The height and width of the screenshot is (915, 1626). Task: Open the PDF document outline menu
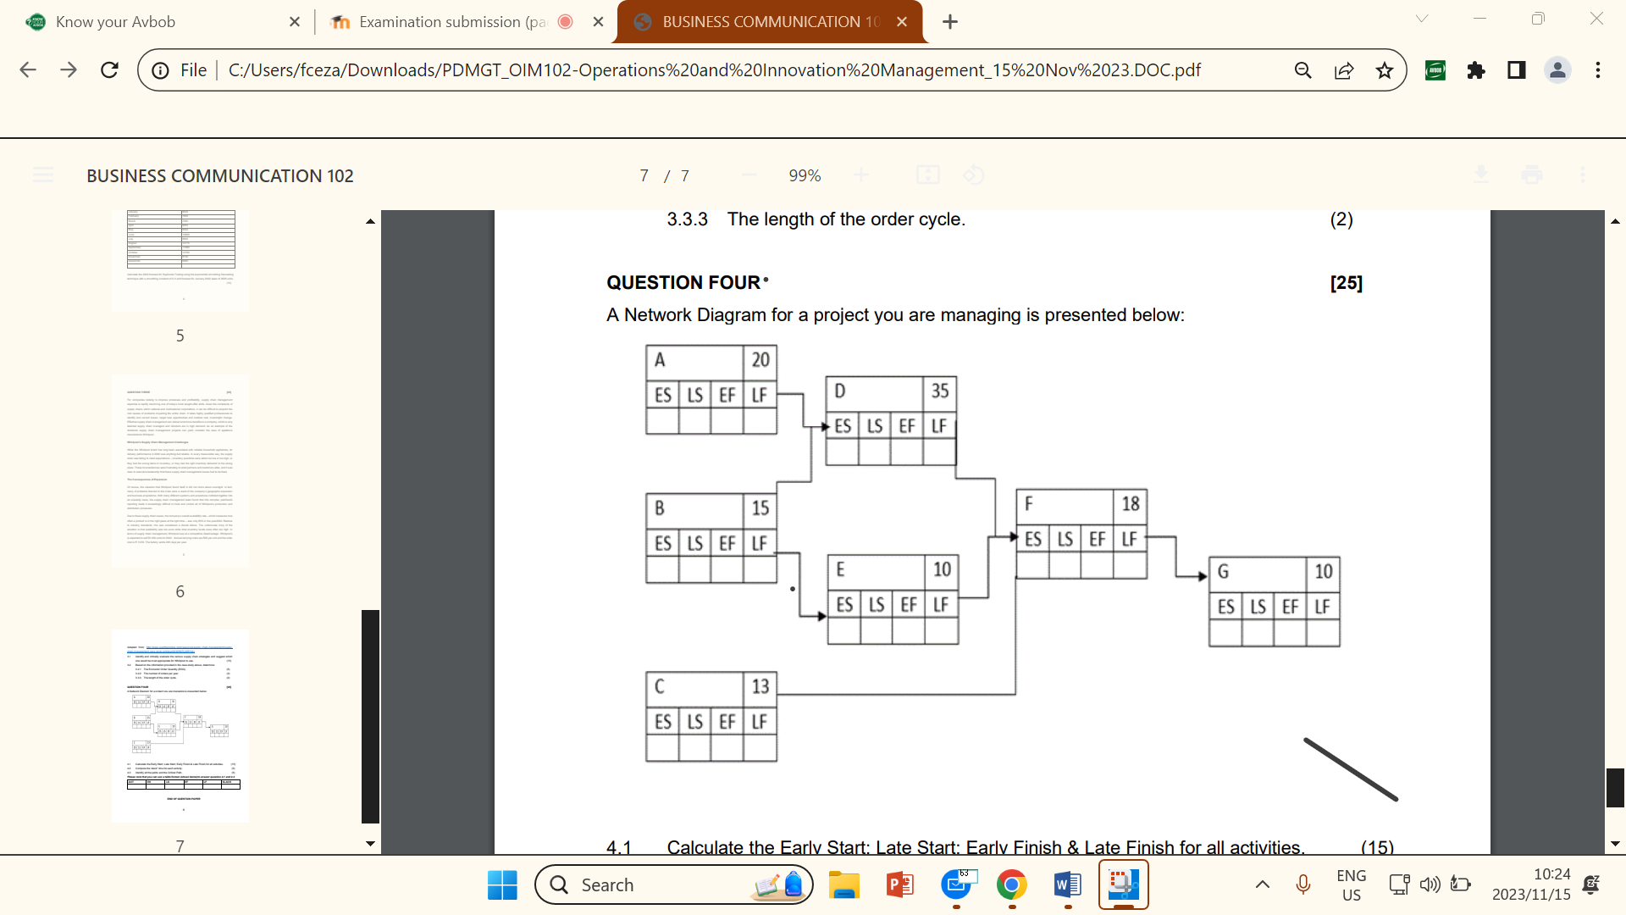pyautogui.click(x=43, y=175)
